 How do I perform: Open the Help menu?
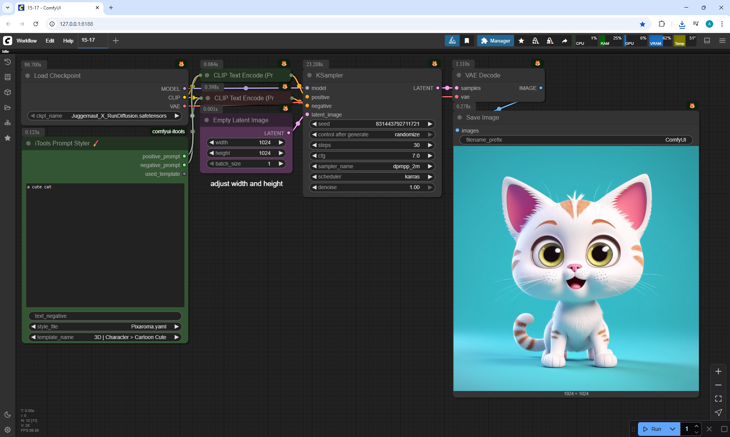point(68,41)
